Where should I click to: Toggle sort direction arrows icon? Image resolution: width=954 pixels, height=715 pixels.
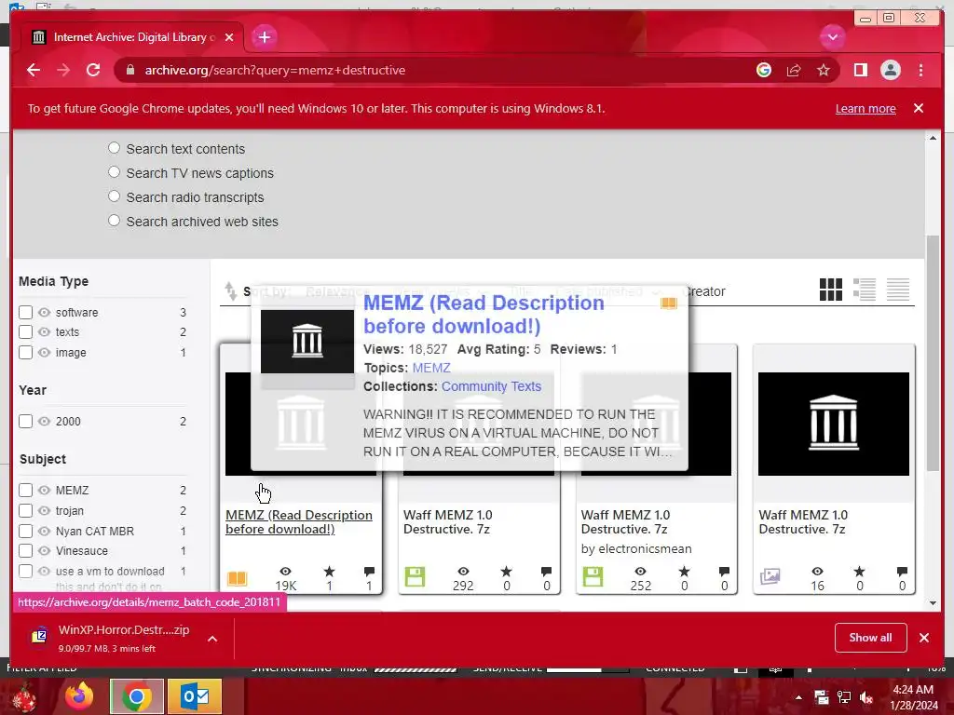[231, 291]
